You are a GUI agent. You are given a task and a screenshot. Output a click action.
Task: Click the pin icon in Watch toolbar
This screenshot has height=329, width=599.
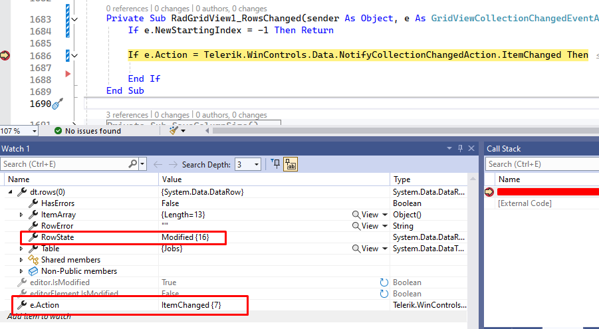coord(276,164)
